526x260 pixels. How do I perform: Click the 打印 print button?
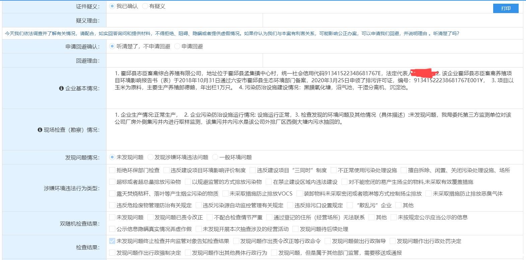(506, 8)
